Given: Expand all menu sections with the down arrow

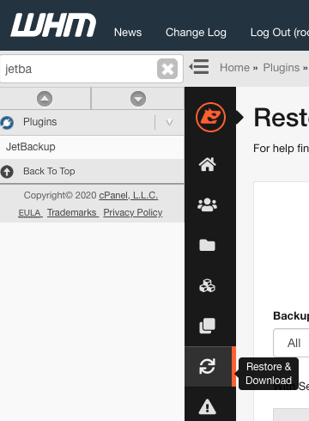Looking at the screenshot, I should (138, 99).
